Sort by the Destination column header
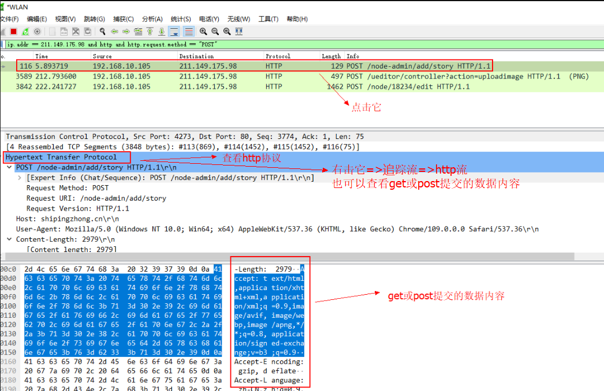Screen dimensions: 604x391 pyautogui.click(x=196, y=56)
